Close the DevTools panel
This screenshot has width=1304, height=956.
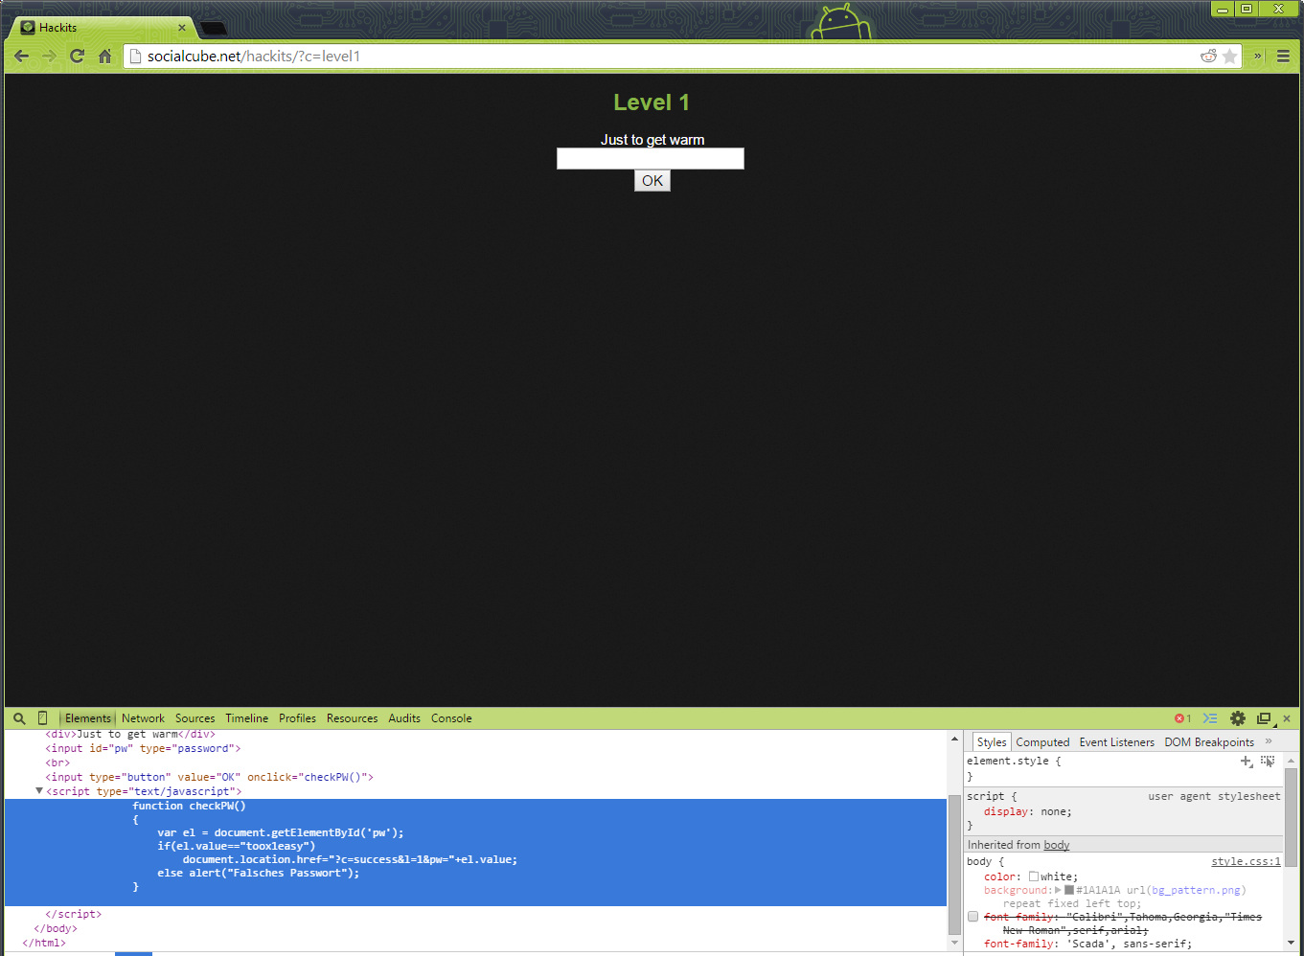pyautogui.click(x=1287, y=718)
